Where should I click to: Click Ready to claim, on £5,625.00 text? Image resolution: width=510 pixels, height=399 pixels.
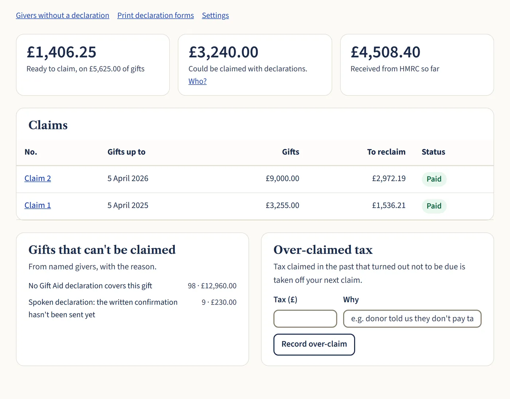click(x=86, y=69)
